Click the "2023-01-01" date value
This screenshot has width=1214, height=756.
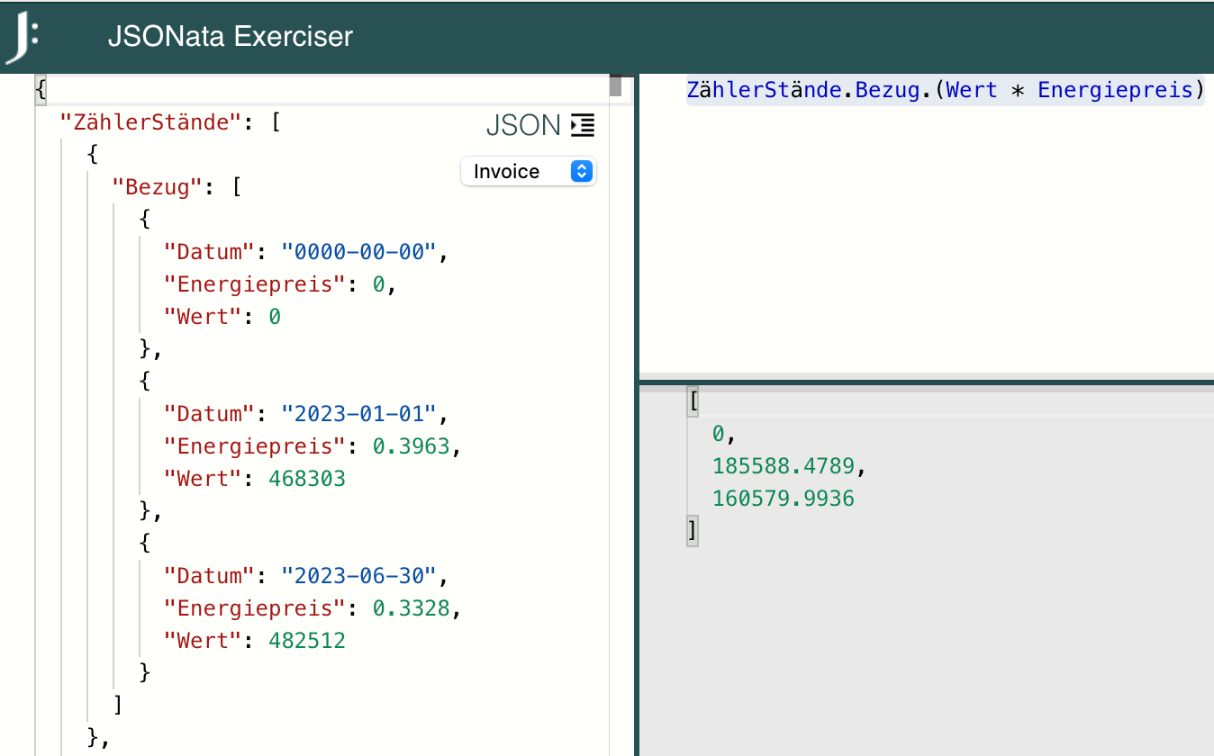pos(359,413)
